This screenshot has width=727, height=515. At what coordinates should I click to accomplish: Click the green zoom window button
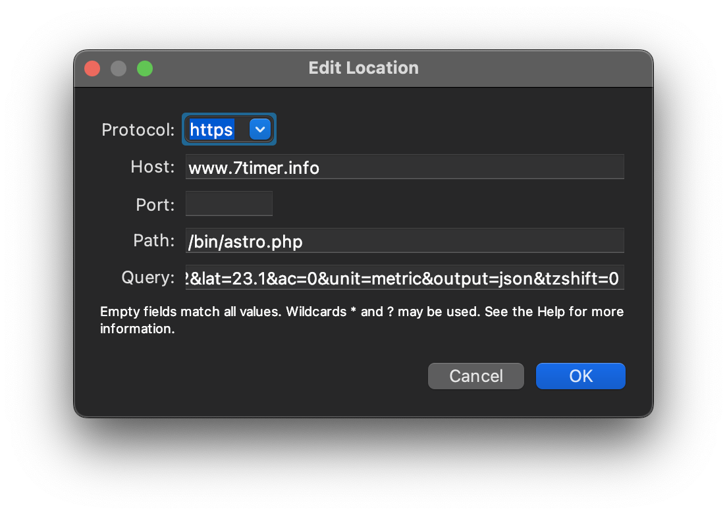[145, 68]
